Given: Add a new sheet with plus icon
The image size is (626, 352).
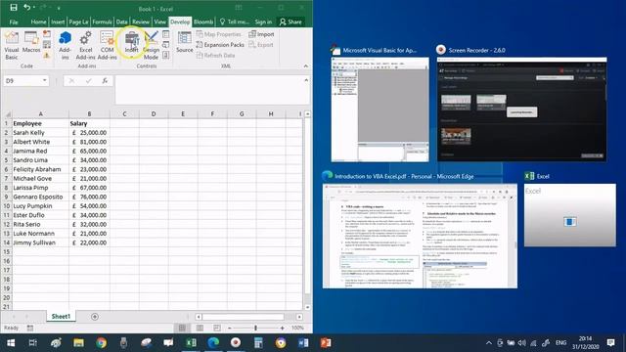Looking at the screenshot, I should point(95,317).
